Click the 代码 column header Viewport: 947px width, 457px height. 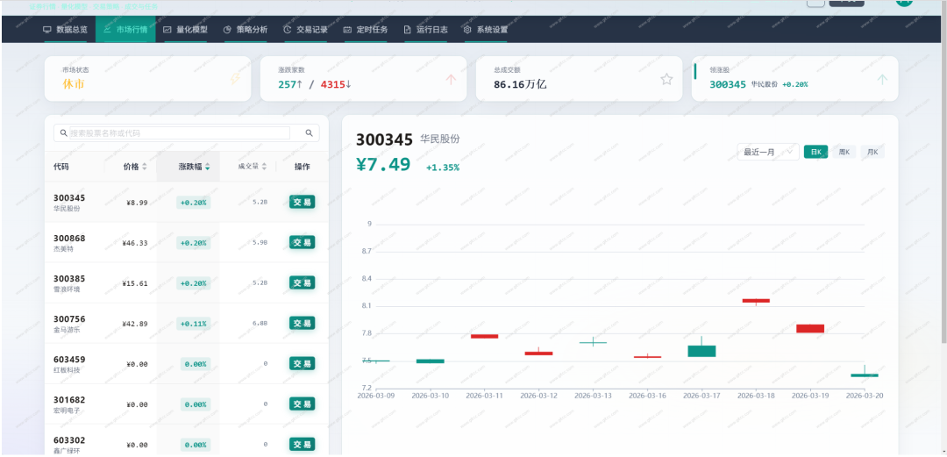click(61, 167)
